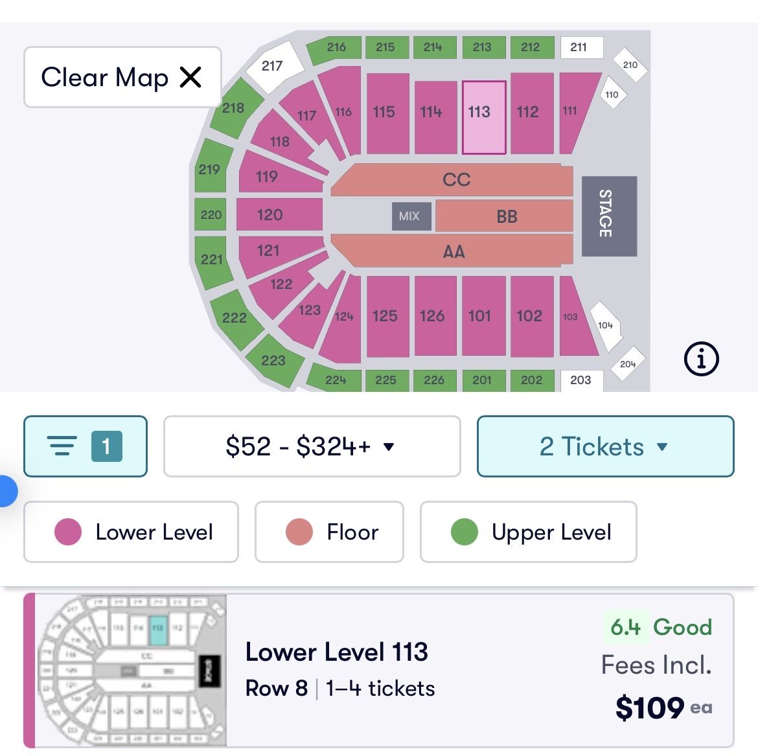
Task: Toggle the Lower Level filter chip
Action: coord(131,532)
